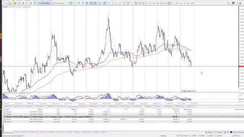
Task: Click the red current price label
Action: (241, 67)
